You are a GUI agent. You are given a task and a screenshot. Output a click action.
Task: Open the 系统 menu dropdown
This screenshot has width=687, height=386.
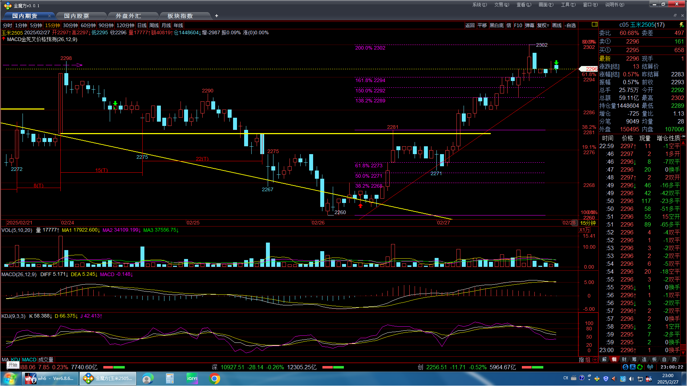(x=479, y=5)
